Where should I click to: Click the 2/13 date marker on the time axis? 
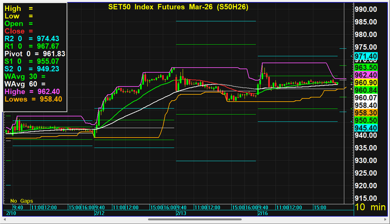pos(181,213)
